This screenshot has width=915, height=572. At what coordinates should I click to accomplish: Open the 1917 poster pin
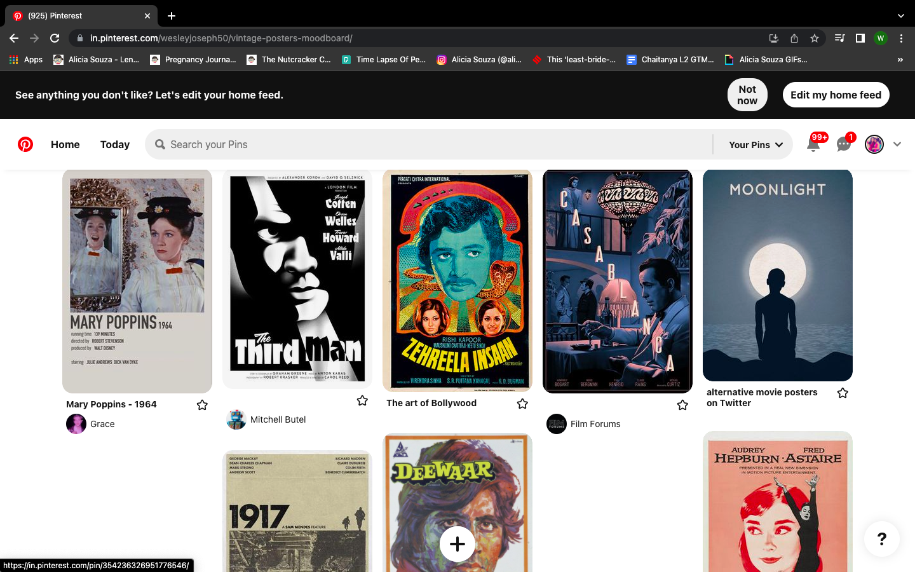pyautogui.click(x=297, y=512)
